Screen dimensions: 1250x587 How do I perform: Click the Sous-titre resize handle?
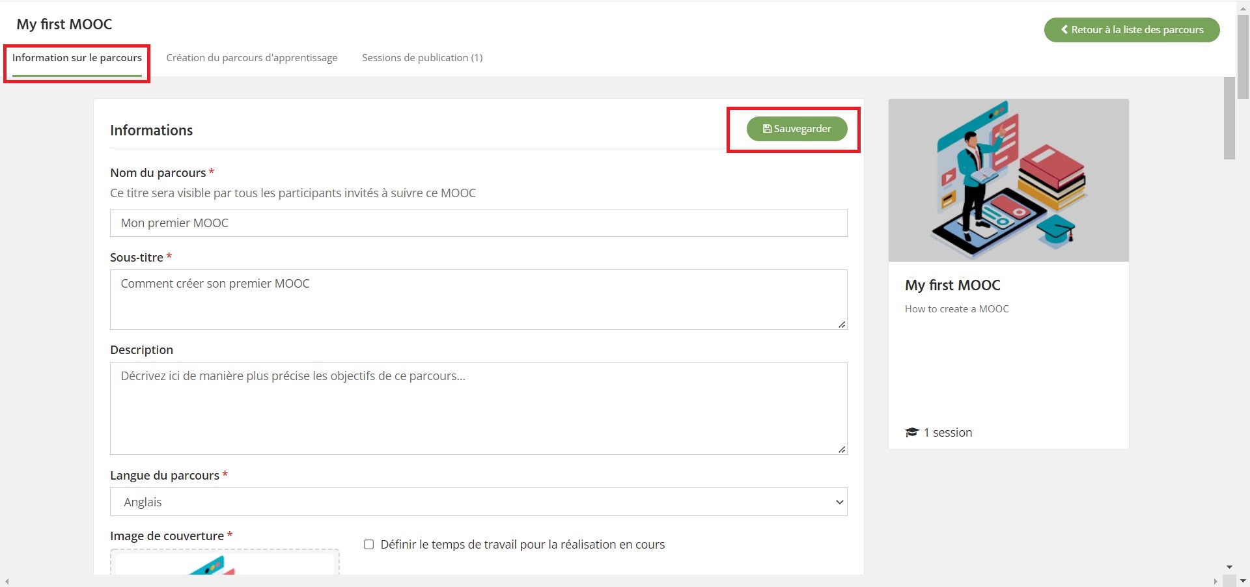click(x=842, y=324)
